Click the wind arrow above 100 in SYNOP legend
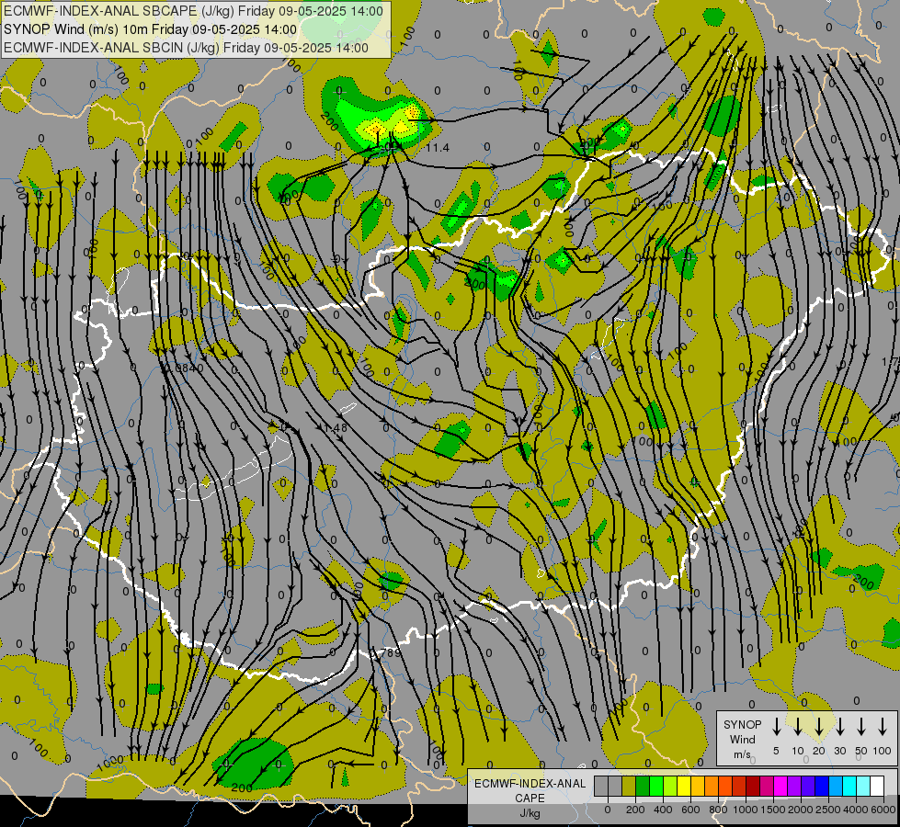Image resolution: width=900 pixels, height=827 pixels. [883, 727]
